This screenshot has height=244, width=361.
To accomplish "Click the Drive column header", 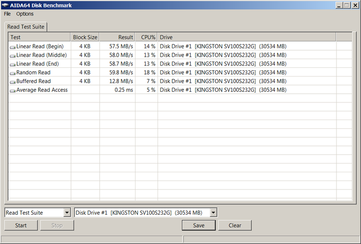I will click(247, 37).
